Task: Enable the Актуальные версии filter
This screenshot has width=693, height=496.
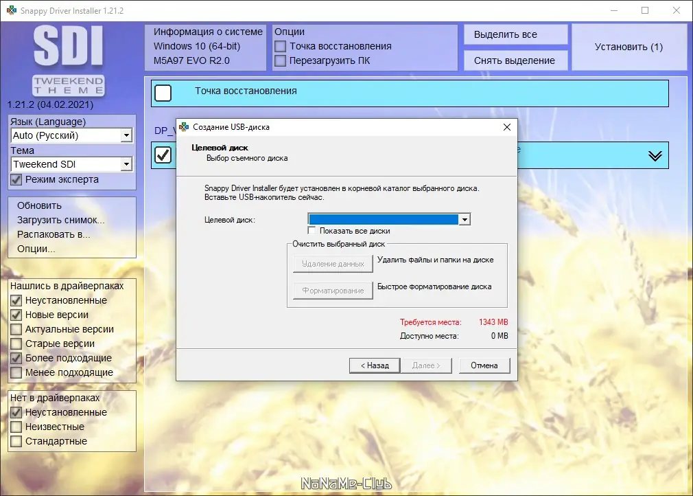Action: pyautogui.click(x=16, y=329)
